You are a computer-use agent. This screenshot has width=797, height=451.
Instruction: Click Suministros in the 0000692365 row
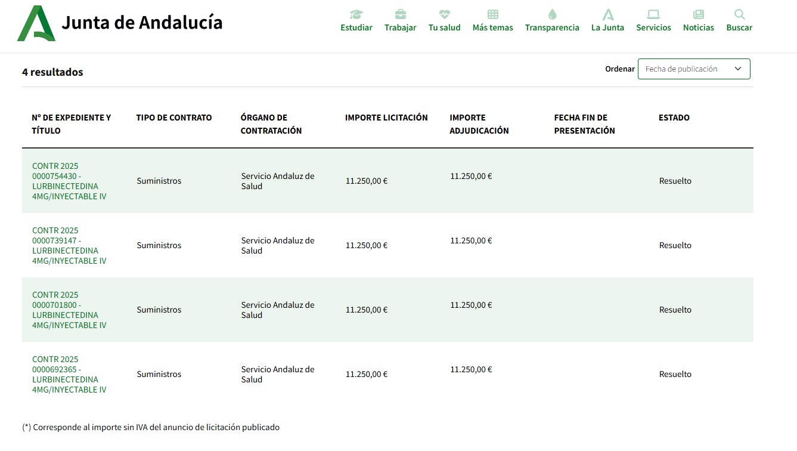click(x=159, y=374)
